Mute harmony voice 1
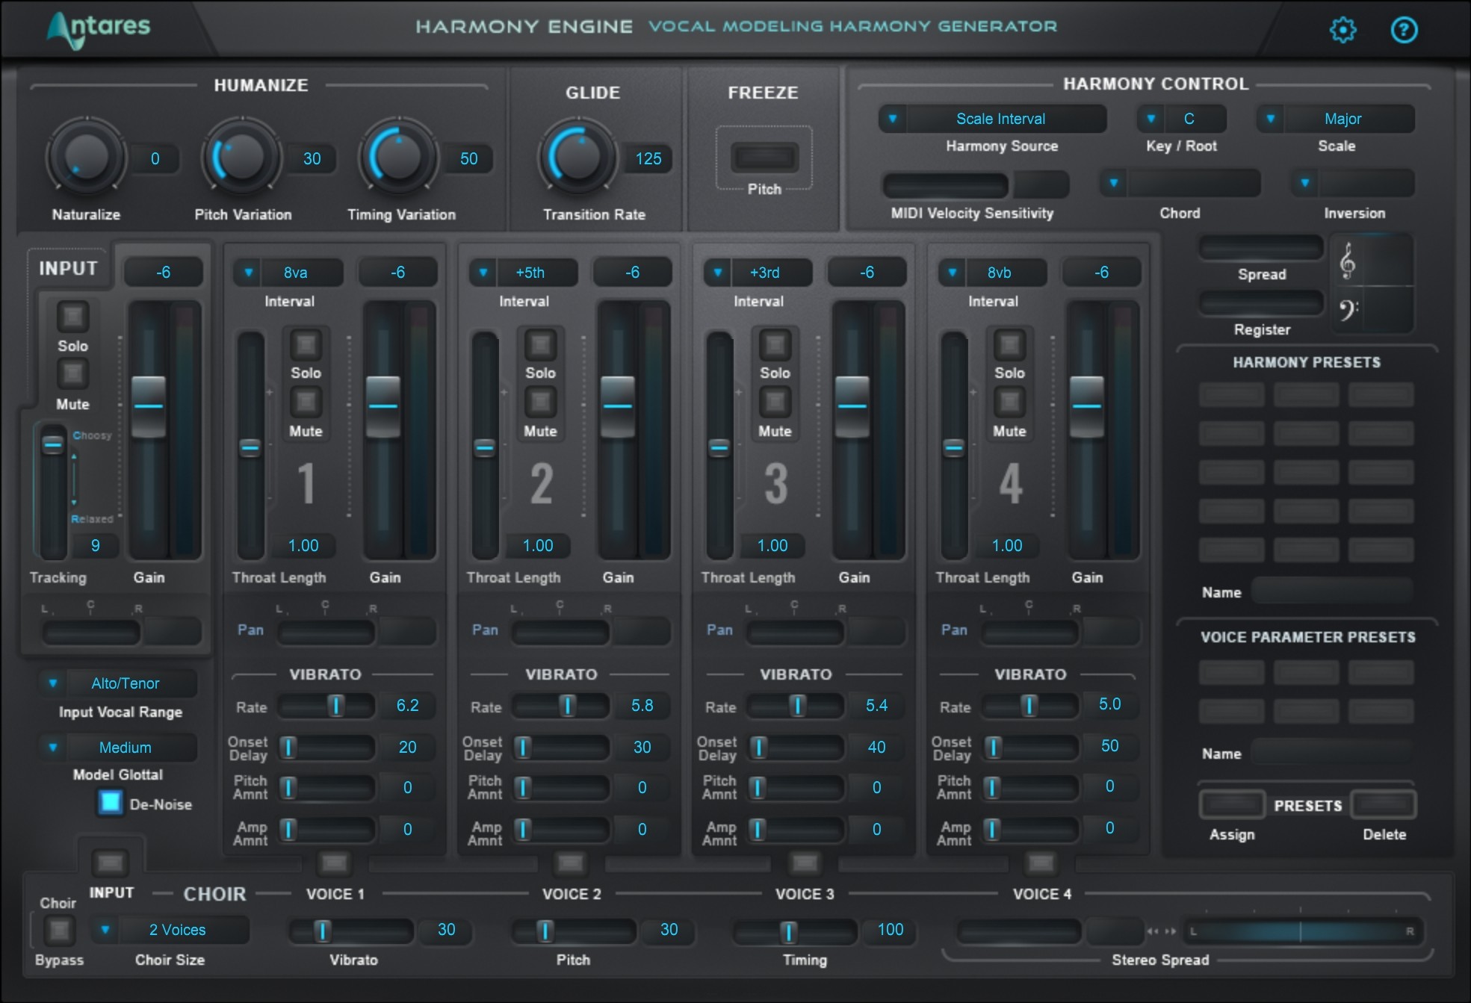Image resolution: width=1471 pixels, height=1003 pixels. (306, 402)
